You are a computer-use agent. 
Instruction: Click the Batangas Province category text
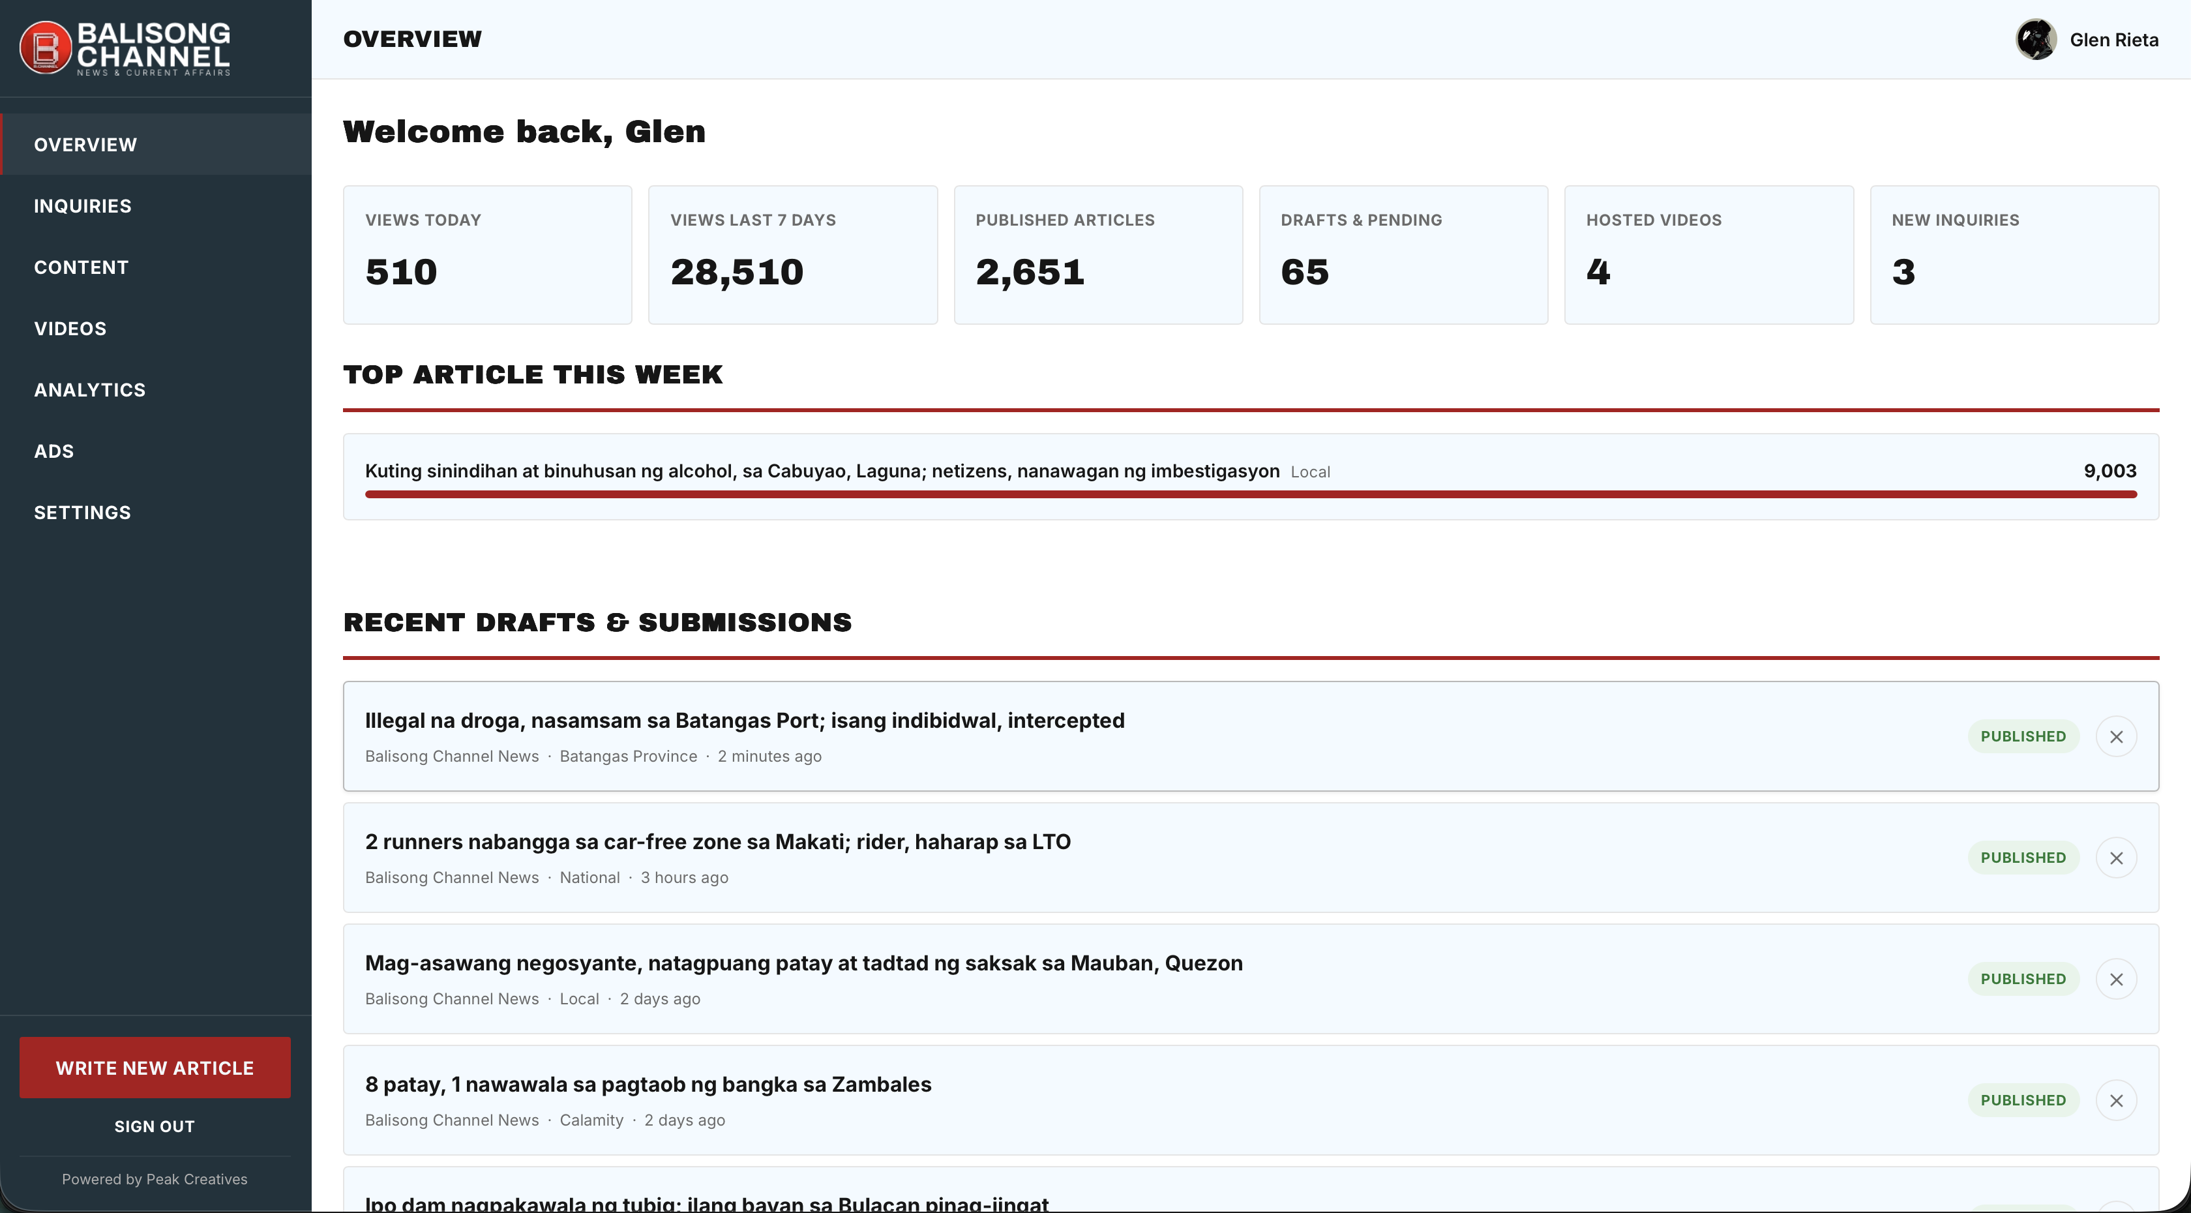coord(628,756)
